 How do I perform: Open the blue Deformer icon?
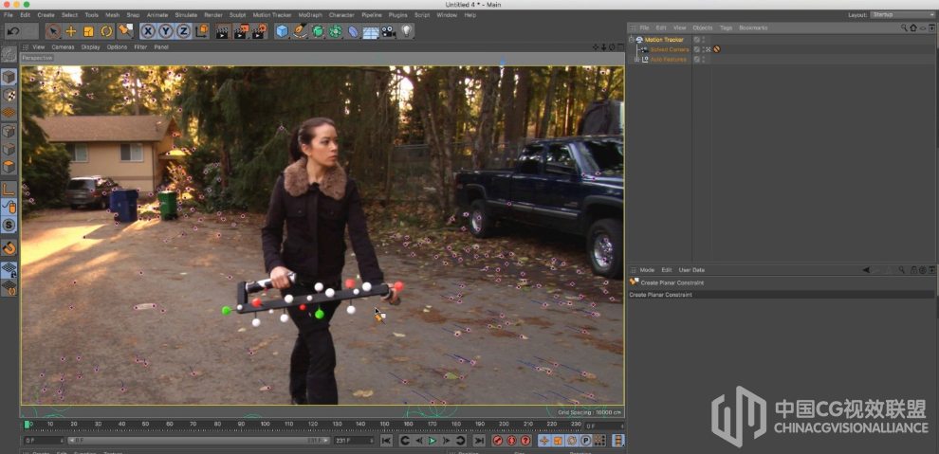[x=354, y=31]
